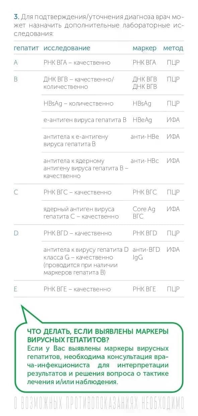
Task: Select the 'РНК ВГА – качественно' study text
Action: [77, 63]
